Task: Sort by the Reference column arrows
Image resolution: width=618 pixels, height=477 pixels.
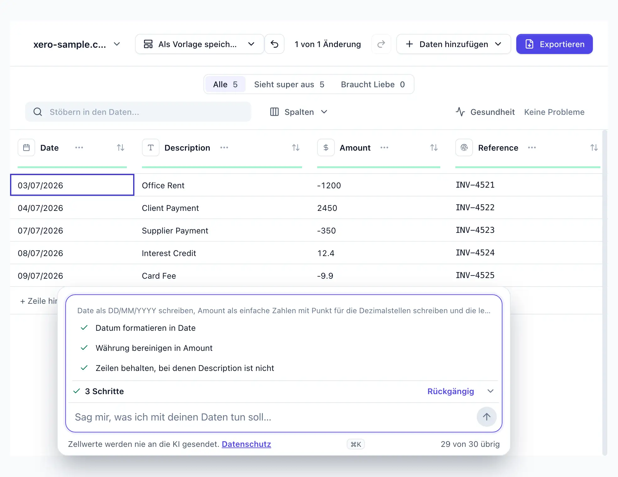Action: 594,147
